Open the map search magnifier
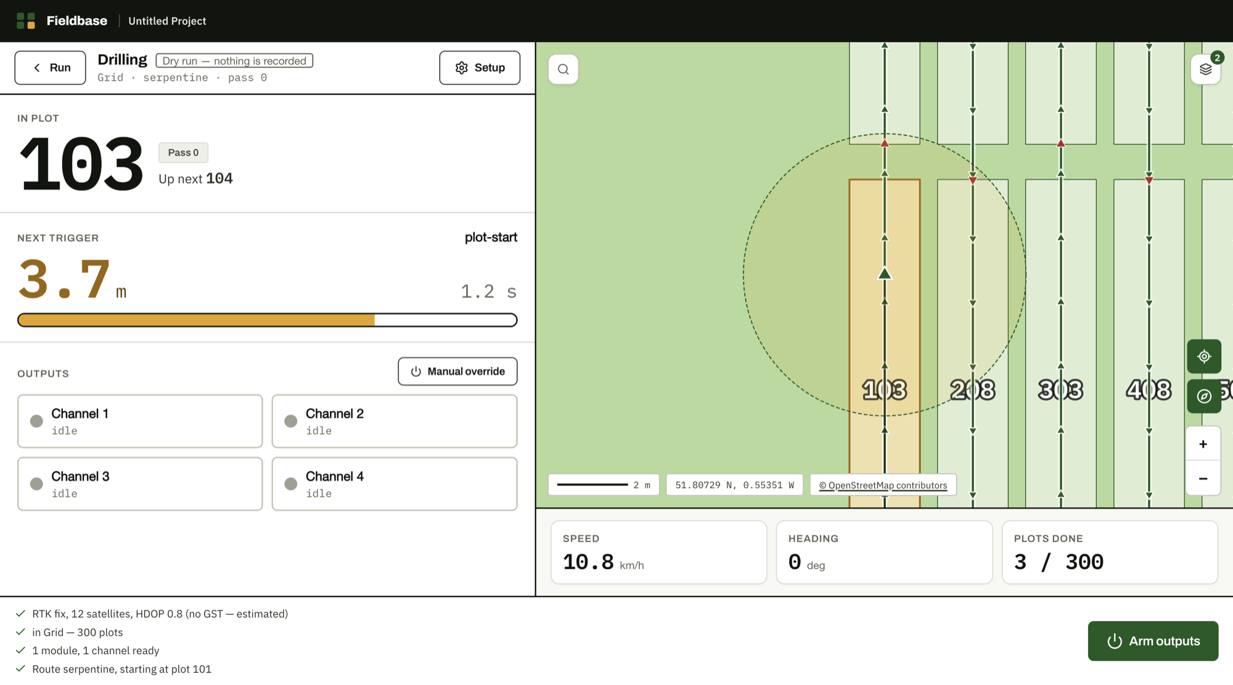 (x=563, y=69)
